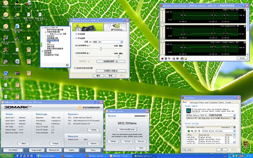Image resolution: width=253 pixels, height=158 pixels.
Task: Select the no-overclocking radio button (没有超频)
Action: pos(76,34)
